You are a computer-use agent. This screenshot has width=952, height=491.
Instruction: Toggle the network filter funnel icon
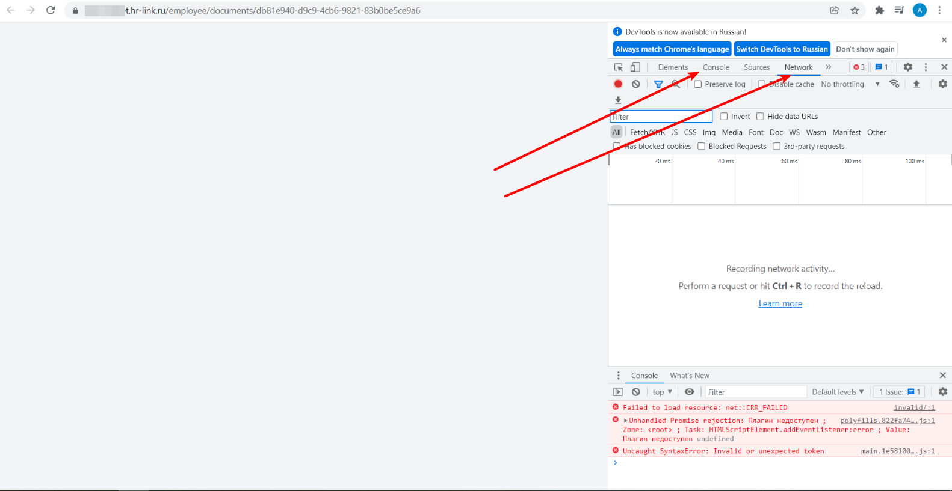tap(658, 84)
